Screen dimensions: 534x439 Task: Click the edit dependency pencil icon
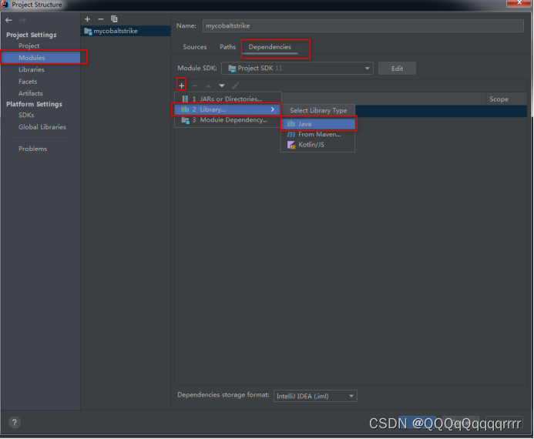coord(235,85)
